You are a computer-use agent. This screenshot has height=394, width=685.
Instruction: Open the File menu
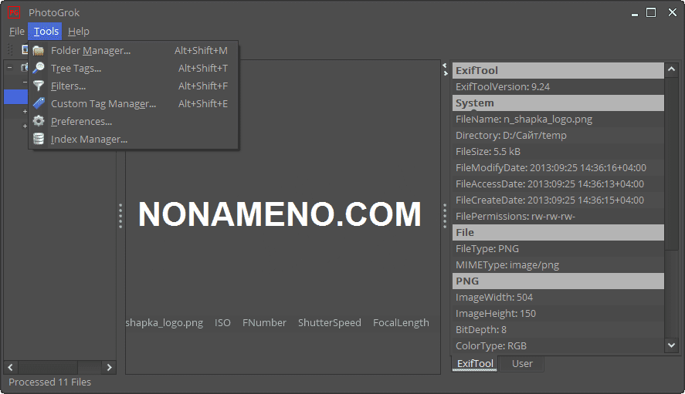click(x=16, y=32)
